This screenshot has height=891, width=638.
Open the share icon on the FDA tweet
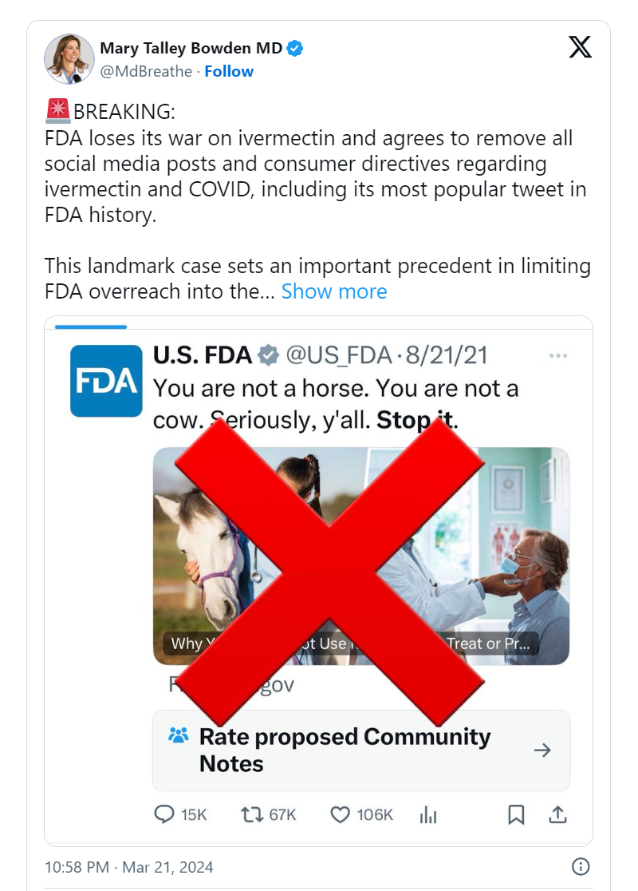[x=557, y=814]
